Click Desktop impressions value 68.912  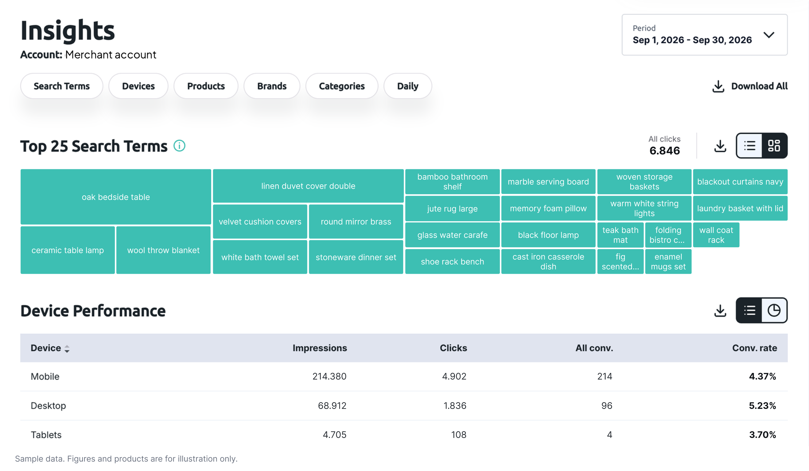point(332,406)
